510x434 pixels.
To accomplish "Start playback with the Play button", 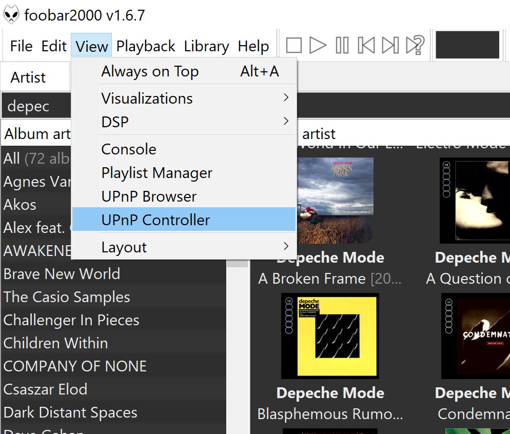I will pos(318,45).
